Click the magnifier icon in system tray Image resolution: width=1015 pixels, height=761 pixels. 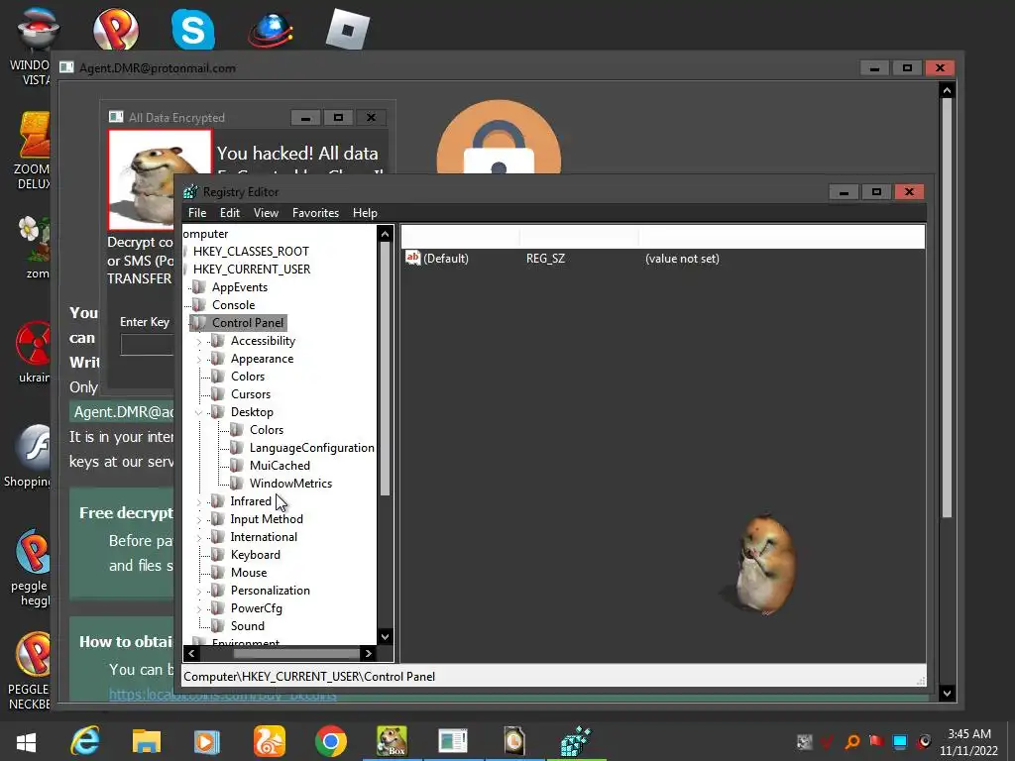(x=852, y=741)
